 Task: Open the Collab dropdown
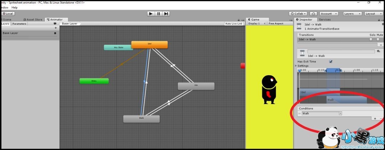tap(298, 14)
